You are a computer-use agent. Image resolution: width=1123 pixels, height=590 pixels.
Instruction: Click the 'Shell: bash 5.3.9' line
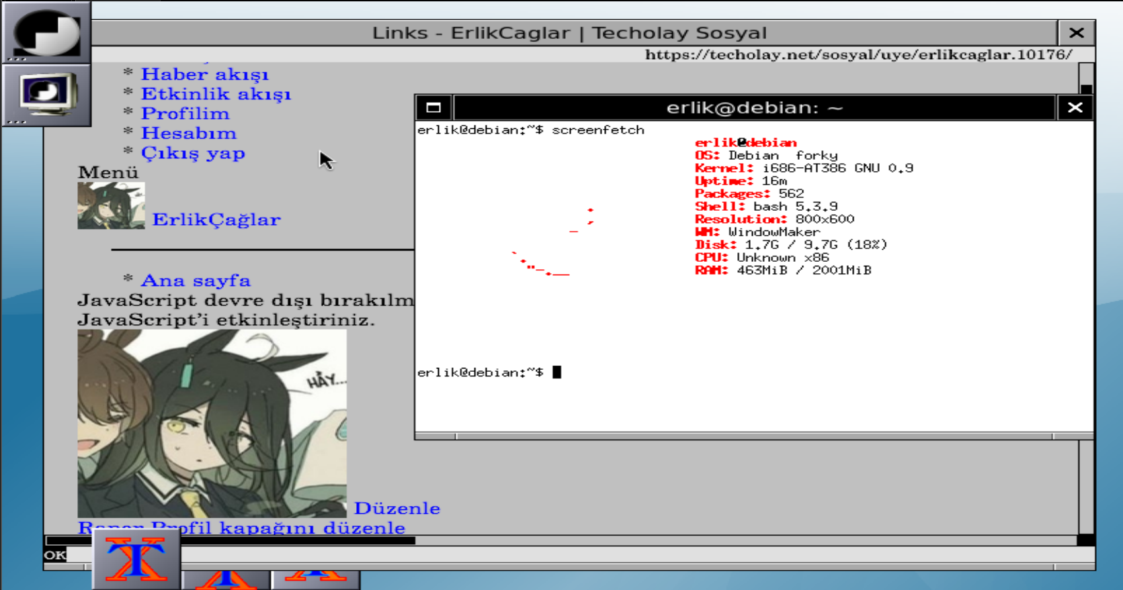(766, 207)
